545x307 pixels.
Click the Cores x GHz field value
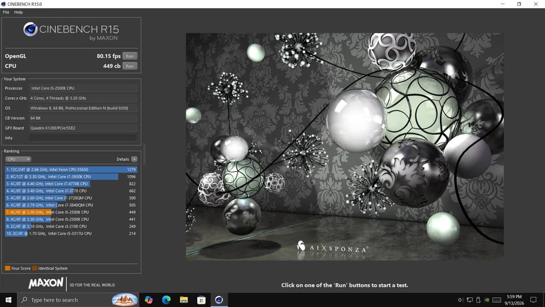tap(83, 98)
